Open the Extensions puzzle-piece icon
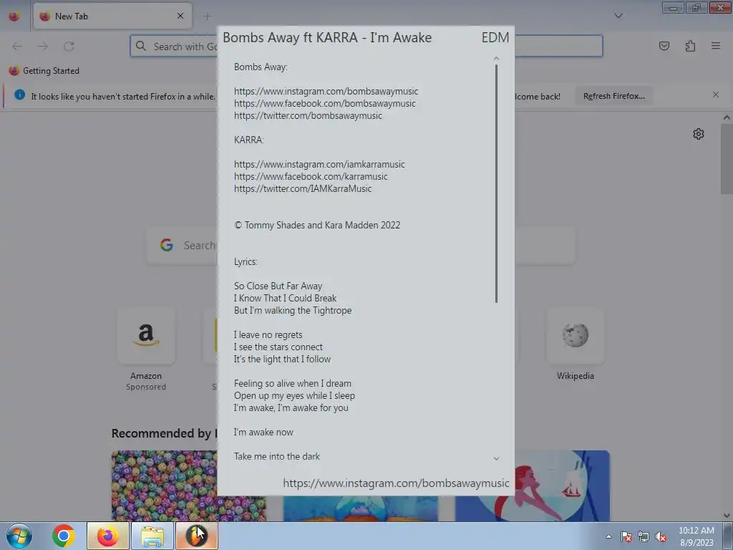 tap(690, 46)
